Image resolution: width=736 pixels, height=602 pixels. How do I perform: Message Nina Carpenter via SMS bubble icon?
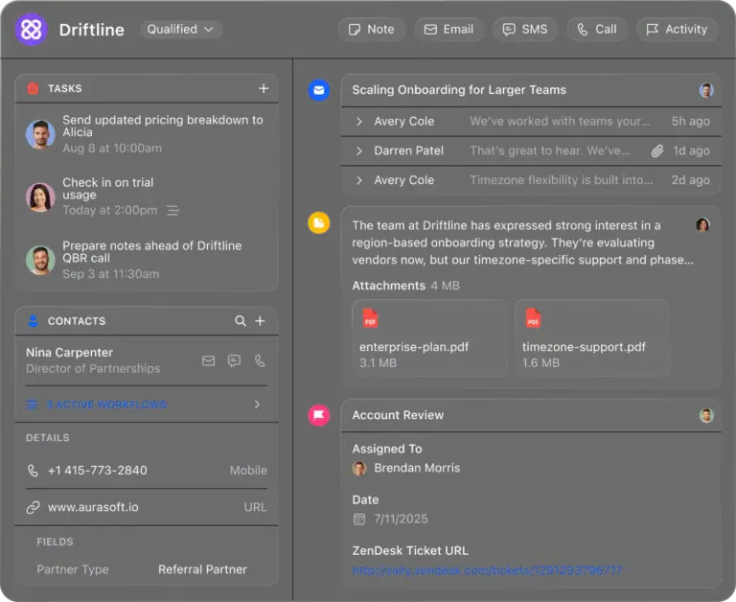[x=234, y=360]
